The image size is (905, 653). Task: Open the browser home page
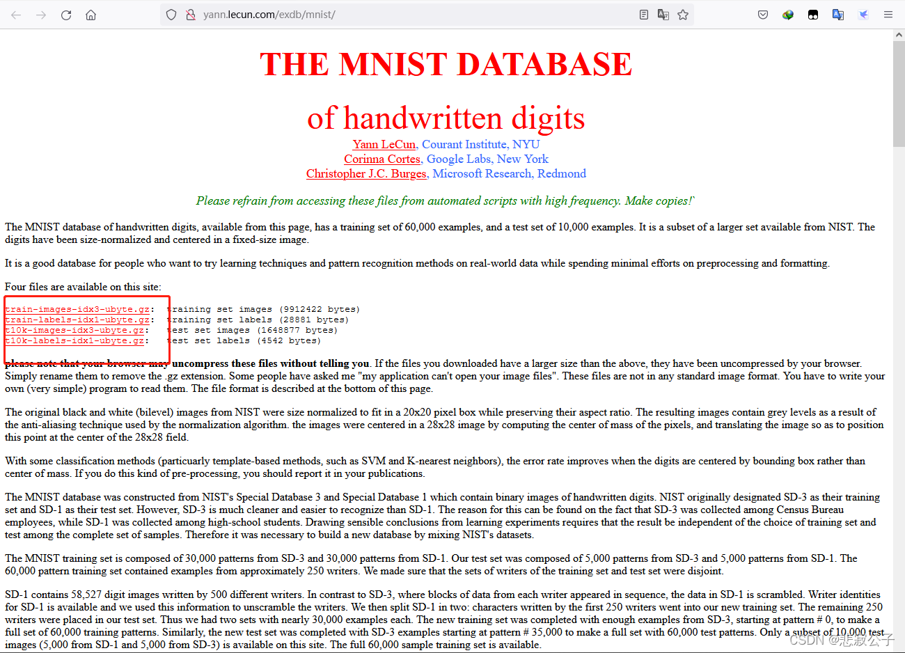click(x=91, y=15)
